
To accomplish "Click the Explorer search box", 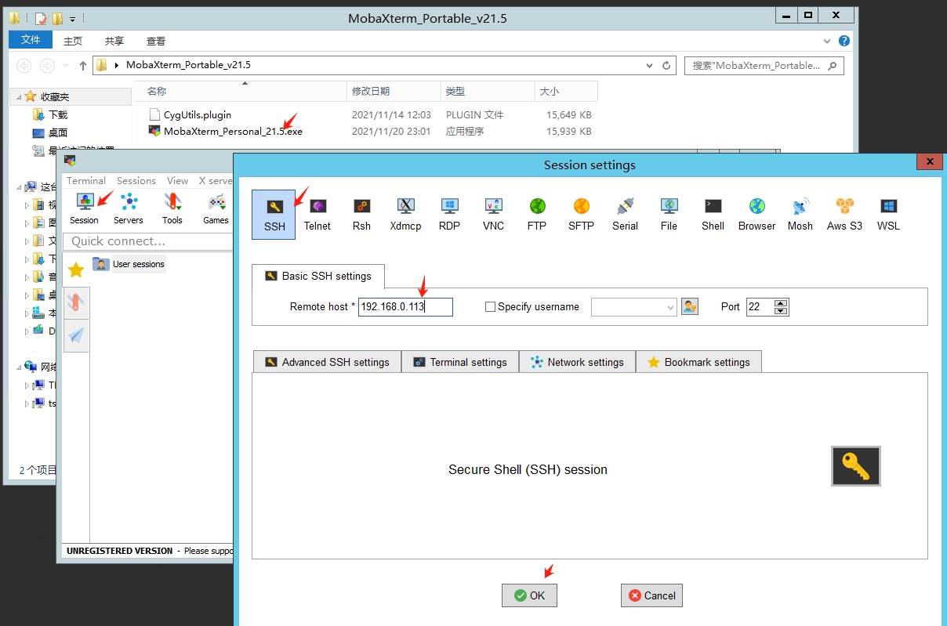I will [764, 66].
